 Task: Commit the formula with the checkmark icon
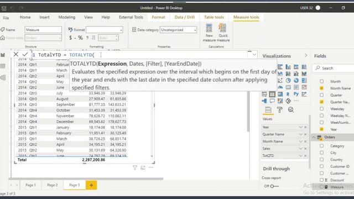click(x=25, y=54)
